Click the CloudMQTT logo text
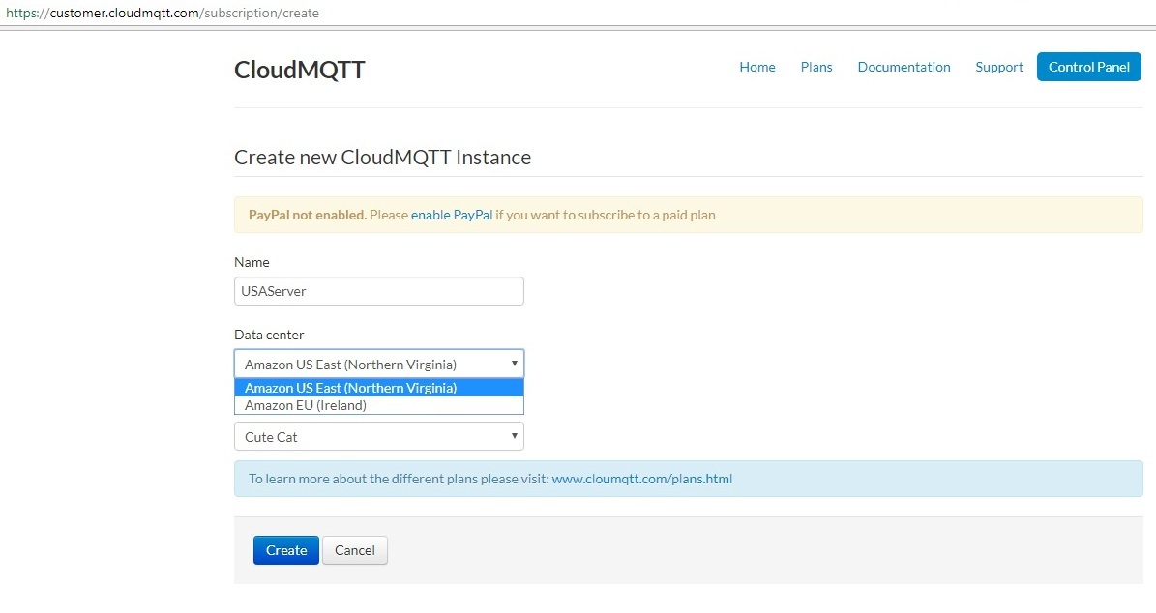 (x=300, y=70)
